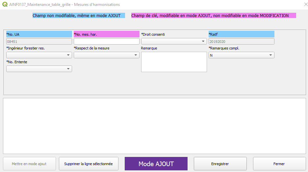Click the *Droit consenti label

tap(153, 34)
